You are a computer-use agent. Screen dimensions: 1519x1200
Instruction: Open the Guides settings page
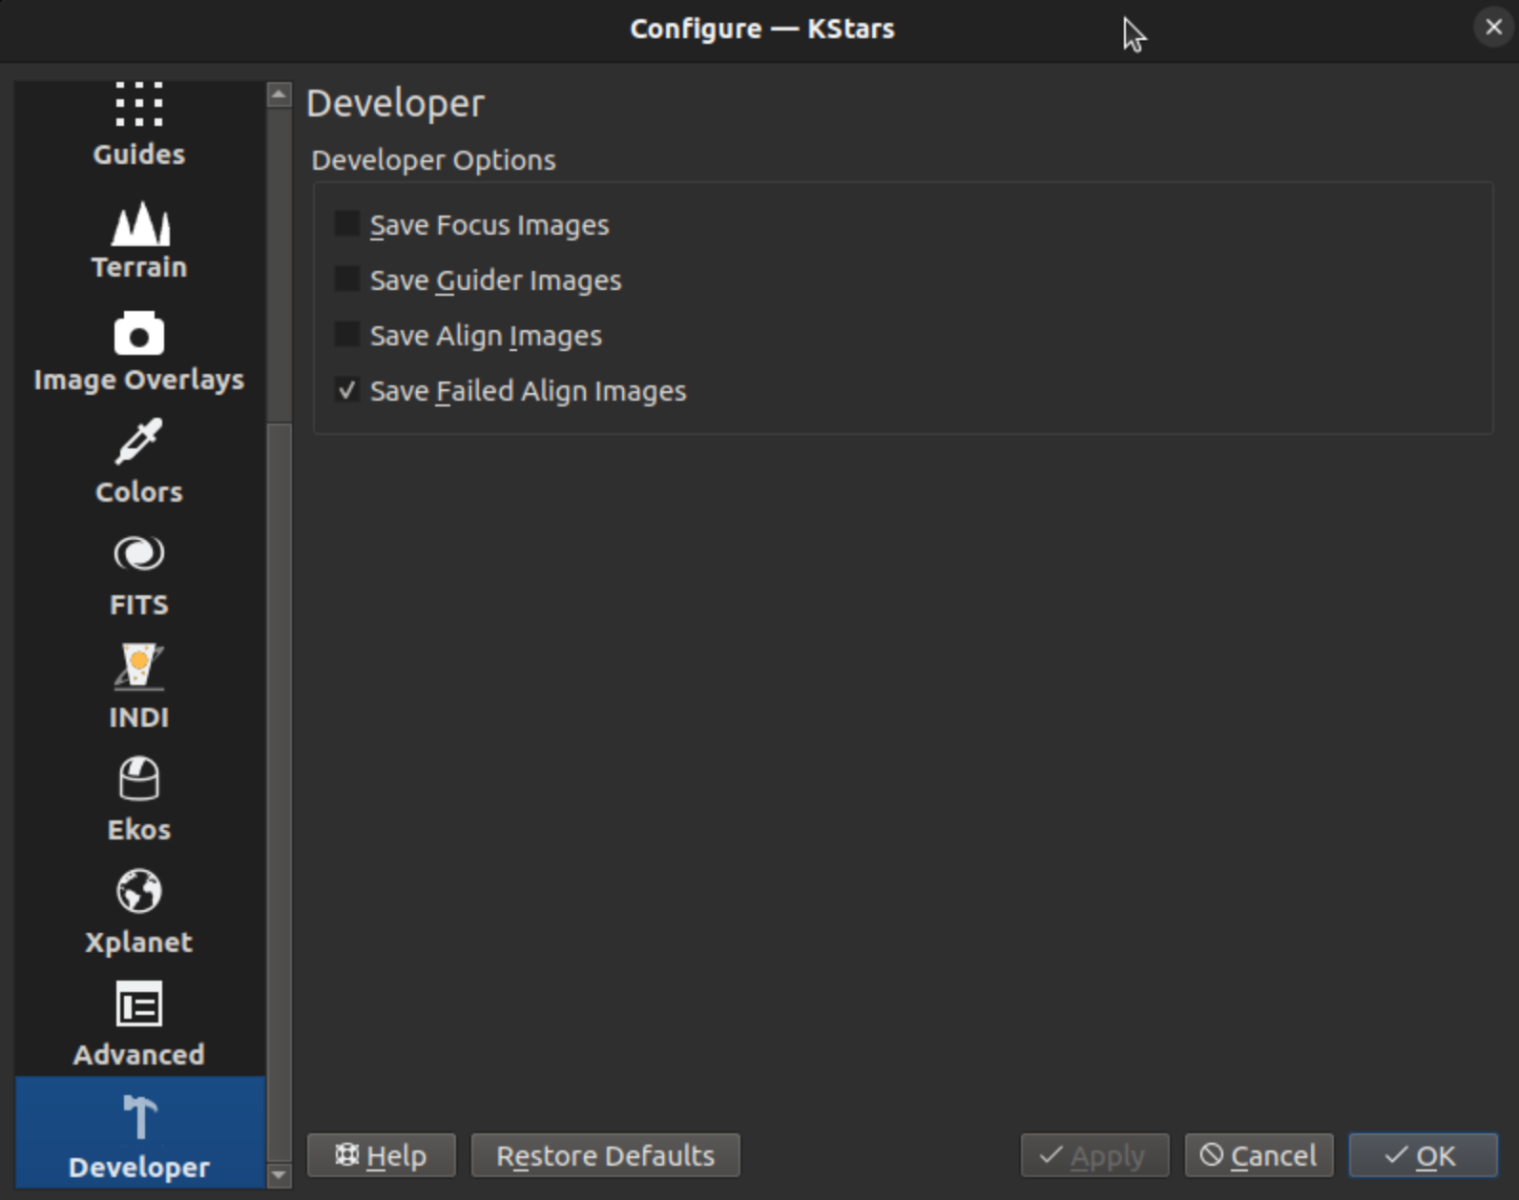pyautogui.click(x=139, y=125)
